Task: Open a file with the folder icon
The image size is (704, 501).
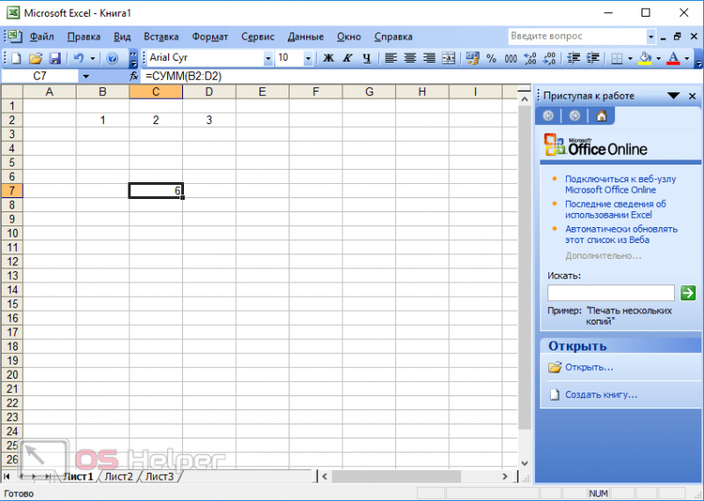Action: [35, 58]
